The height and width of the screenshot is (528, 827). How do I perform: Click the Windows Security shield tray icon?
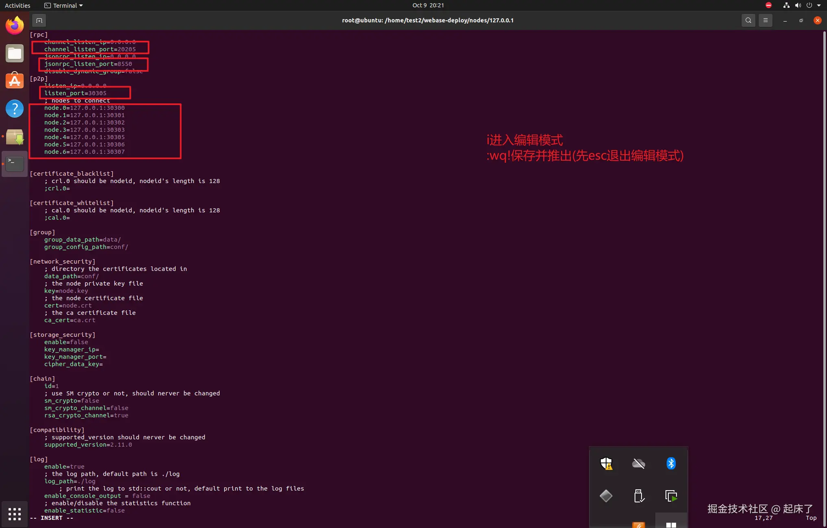pos(606,463)
